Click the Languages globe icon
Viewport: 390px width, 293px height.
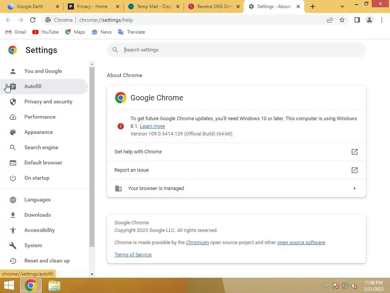pyautogui.click(x=13, y=200)
